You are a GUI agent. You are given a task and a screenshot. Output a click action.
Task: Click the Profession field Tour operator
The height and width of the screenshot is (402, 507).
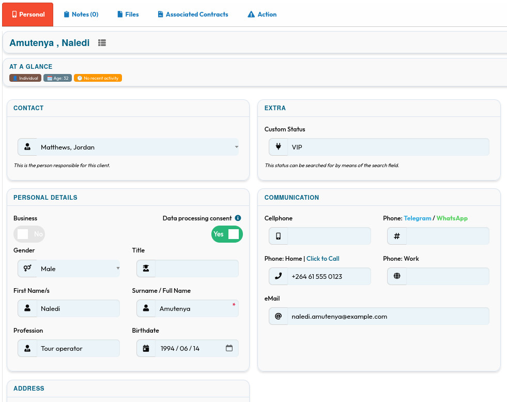point(78,348)
